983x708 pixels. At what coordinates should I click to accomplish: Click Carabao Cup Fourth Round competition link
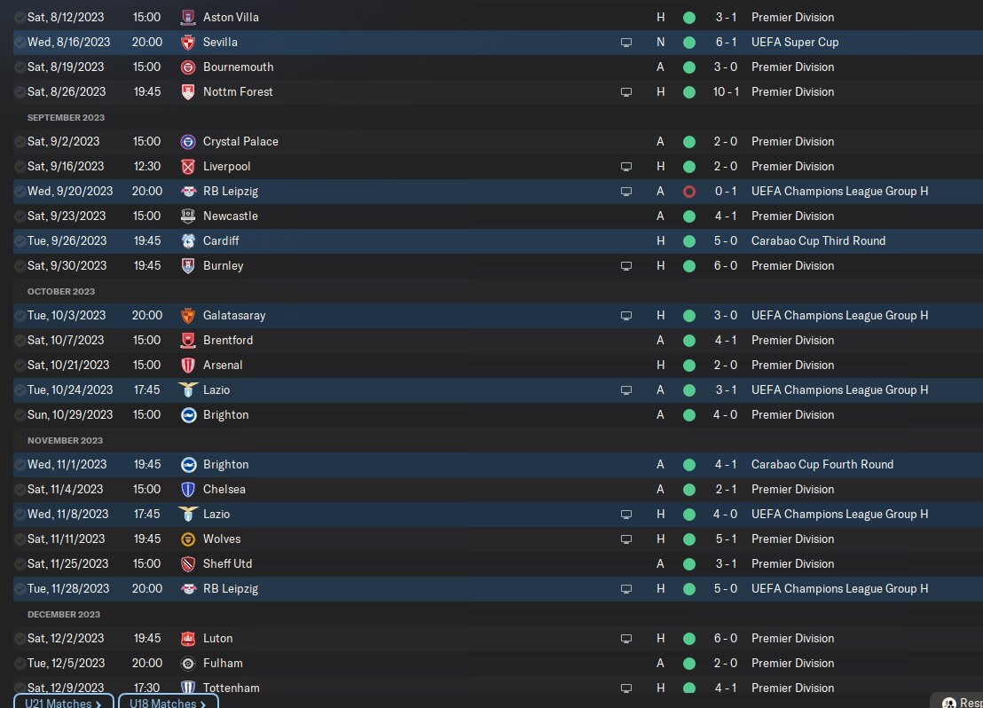[x=822, y=464]
